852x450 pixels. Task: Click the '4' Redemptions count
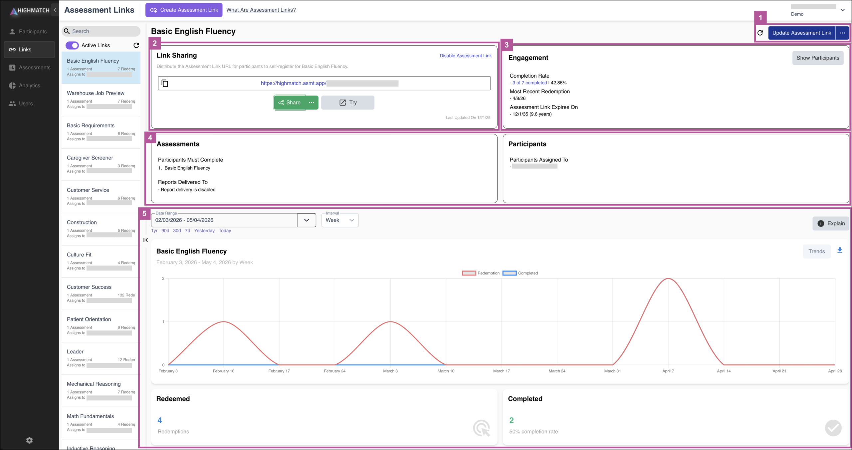point(160,420)
